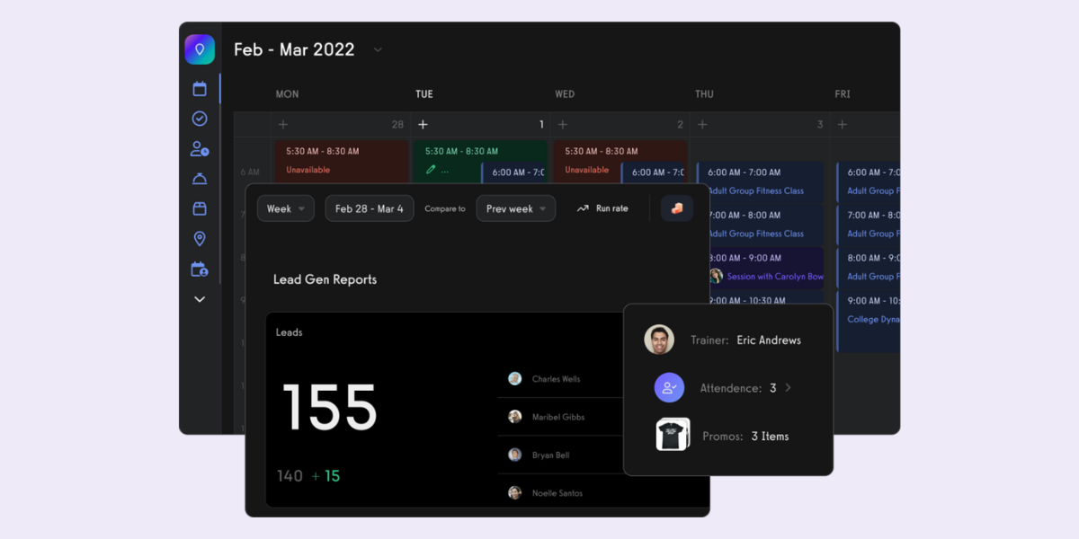Click the purple Attendence person icon
The image size is (1079, 539).
point(669,388)
